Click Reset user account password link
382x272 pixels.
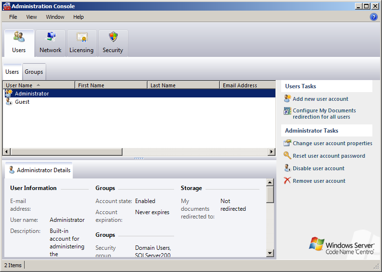click(x=329, y=156)
